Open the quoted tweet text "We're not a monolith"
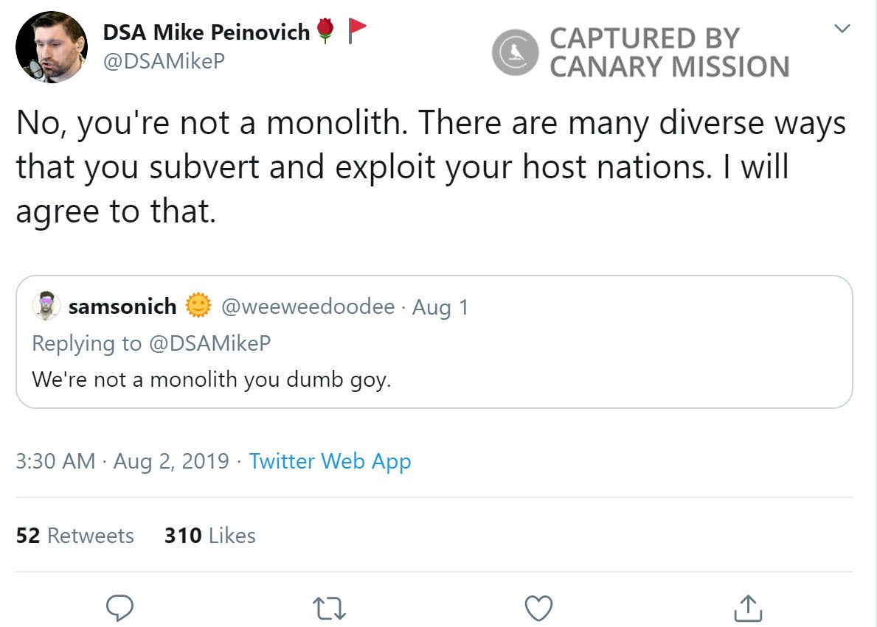877x627 pixels. pos(211,380)
